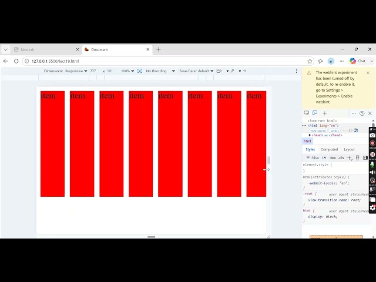Open the DevTools help icon
This screenshot has height=282, width=376.
tap(362, 113)
